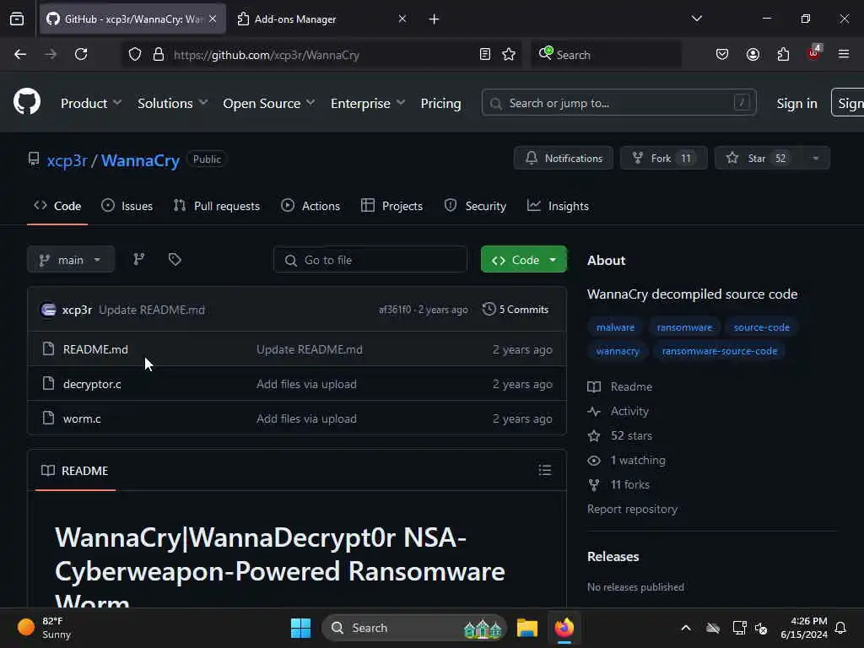Open File Explorer from taskbar
The width and height of the screenshot is (864, 648).
click(526, 628)
